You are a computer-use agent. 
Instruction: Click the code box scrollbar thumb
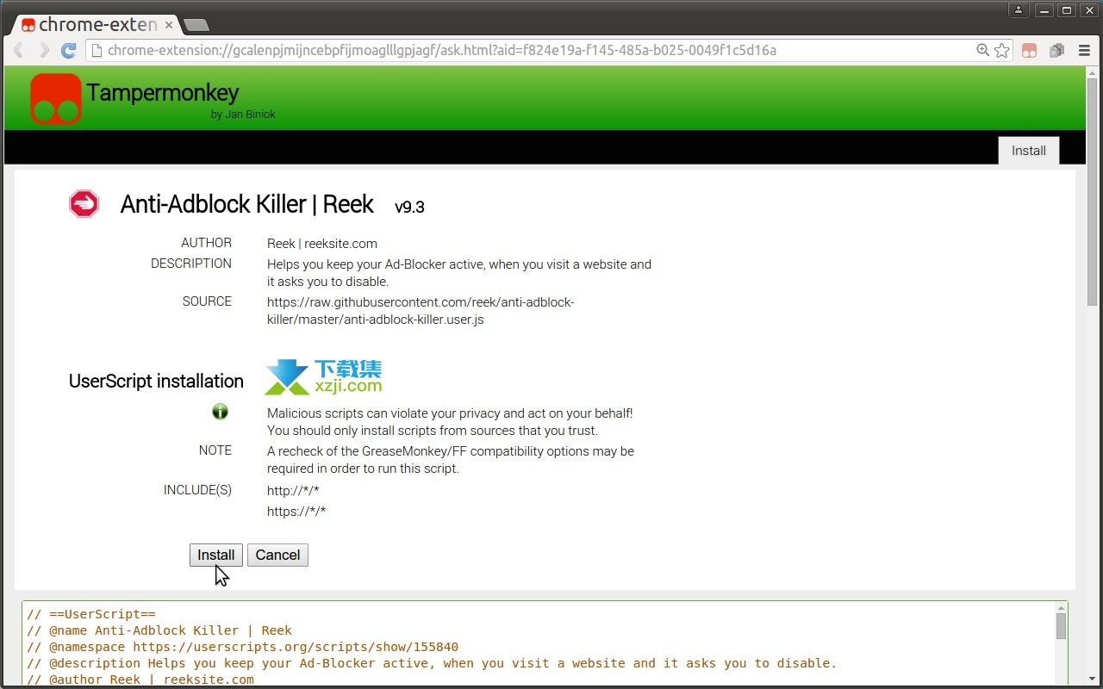pyautogui.click(x=1061, y=626)
